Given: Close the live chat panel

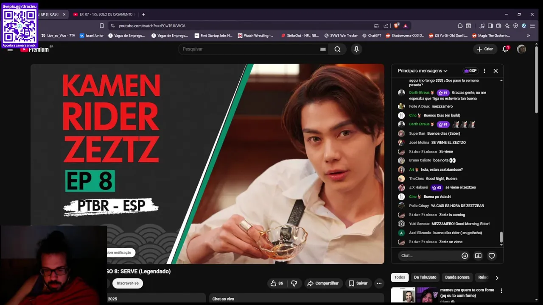Looking at the screenshot, I should (495, 71).
